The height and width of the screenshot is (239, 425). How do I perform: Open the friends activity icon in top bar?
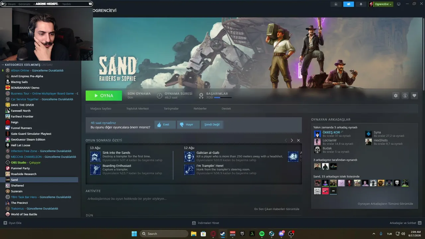336,4
